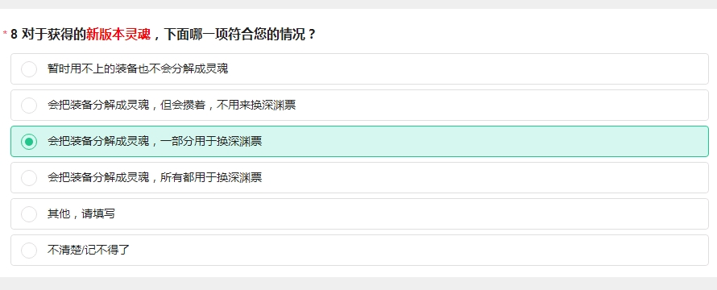Click the red 新版本灵魂 highlighted text
717x290 pixels.
click(x=118, y=35)
